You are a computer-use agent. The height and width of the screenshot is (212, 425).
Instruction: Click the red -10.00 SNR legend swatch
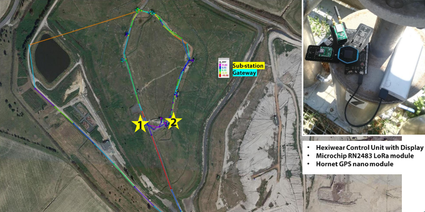(220, 75)
